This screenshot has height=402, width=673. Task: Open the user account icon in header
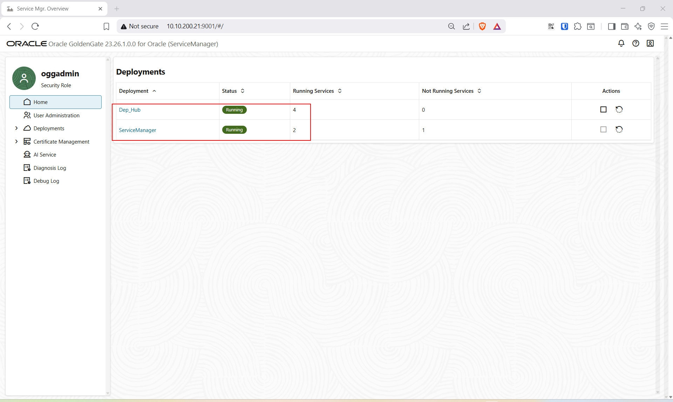pyautogui.click(x=650, y=43)
